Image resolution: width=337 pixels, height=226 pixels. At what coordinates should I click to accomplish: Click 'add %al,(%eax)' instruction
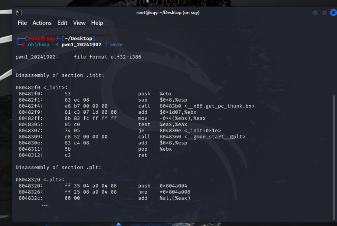pyautogui.click(x=164, y=198)
